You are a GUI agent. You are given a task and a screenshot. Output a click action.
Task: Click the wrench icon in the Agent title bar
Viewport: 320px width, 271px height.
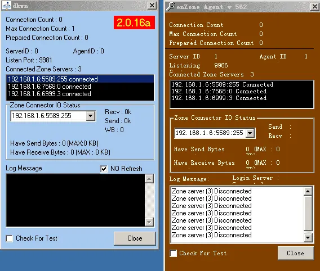[x=171, y=7]
